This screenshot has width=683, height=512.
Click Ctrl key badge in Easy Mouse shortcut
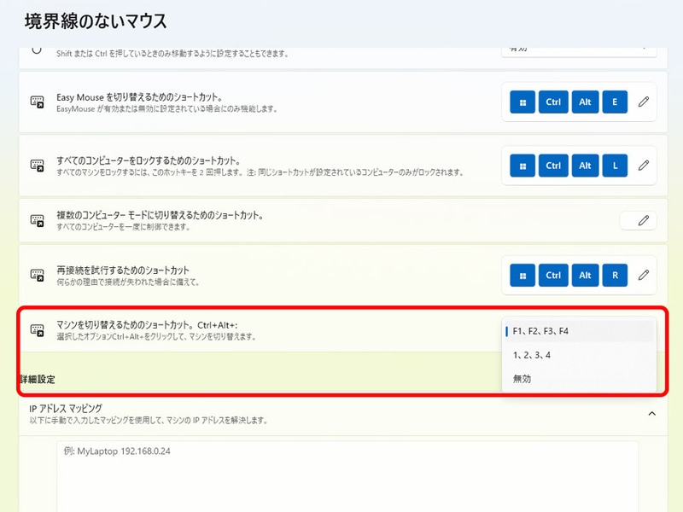pos(553,102)
